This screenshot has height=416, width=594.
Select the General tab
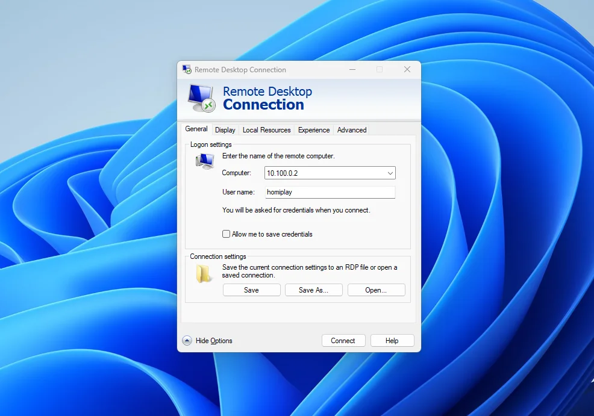196,129
